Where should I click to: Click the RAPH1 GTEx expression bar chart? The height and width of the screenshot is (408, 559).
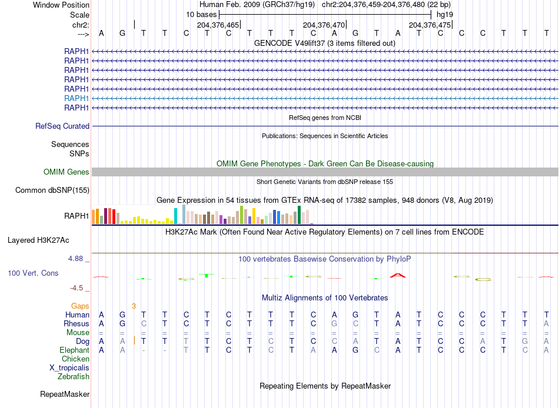coord(202,215)
